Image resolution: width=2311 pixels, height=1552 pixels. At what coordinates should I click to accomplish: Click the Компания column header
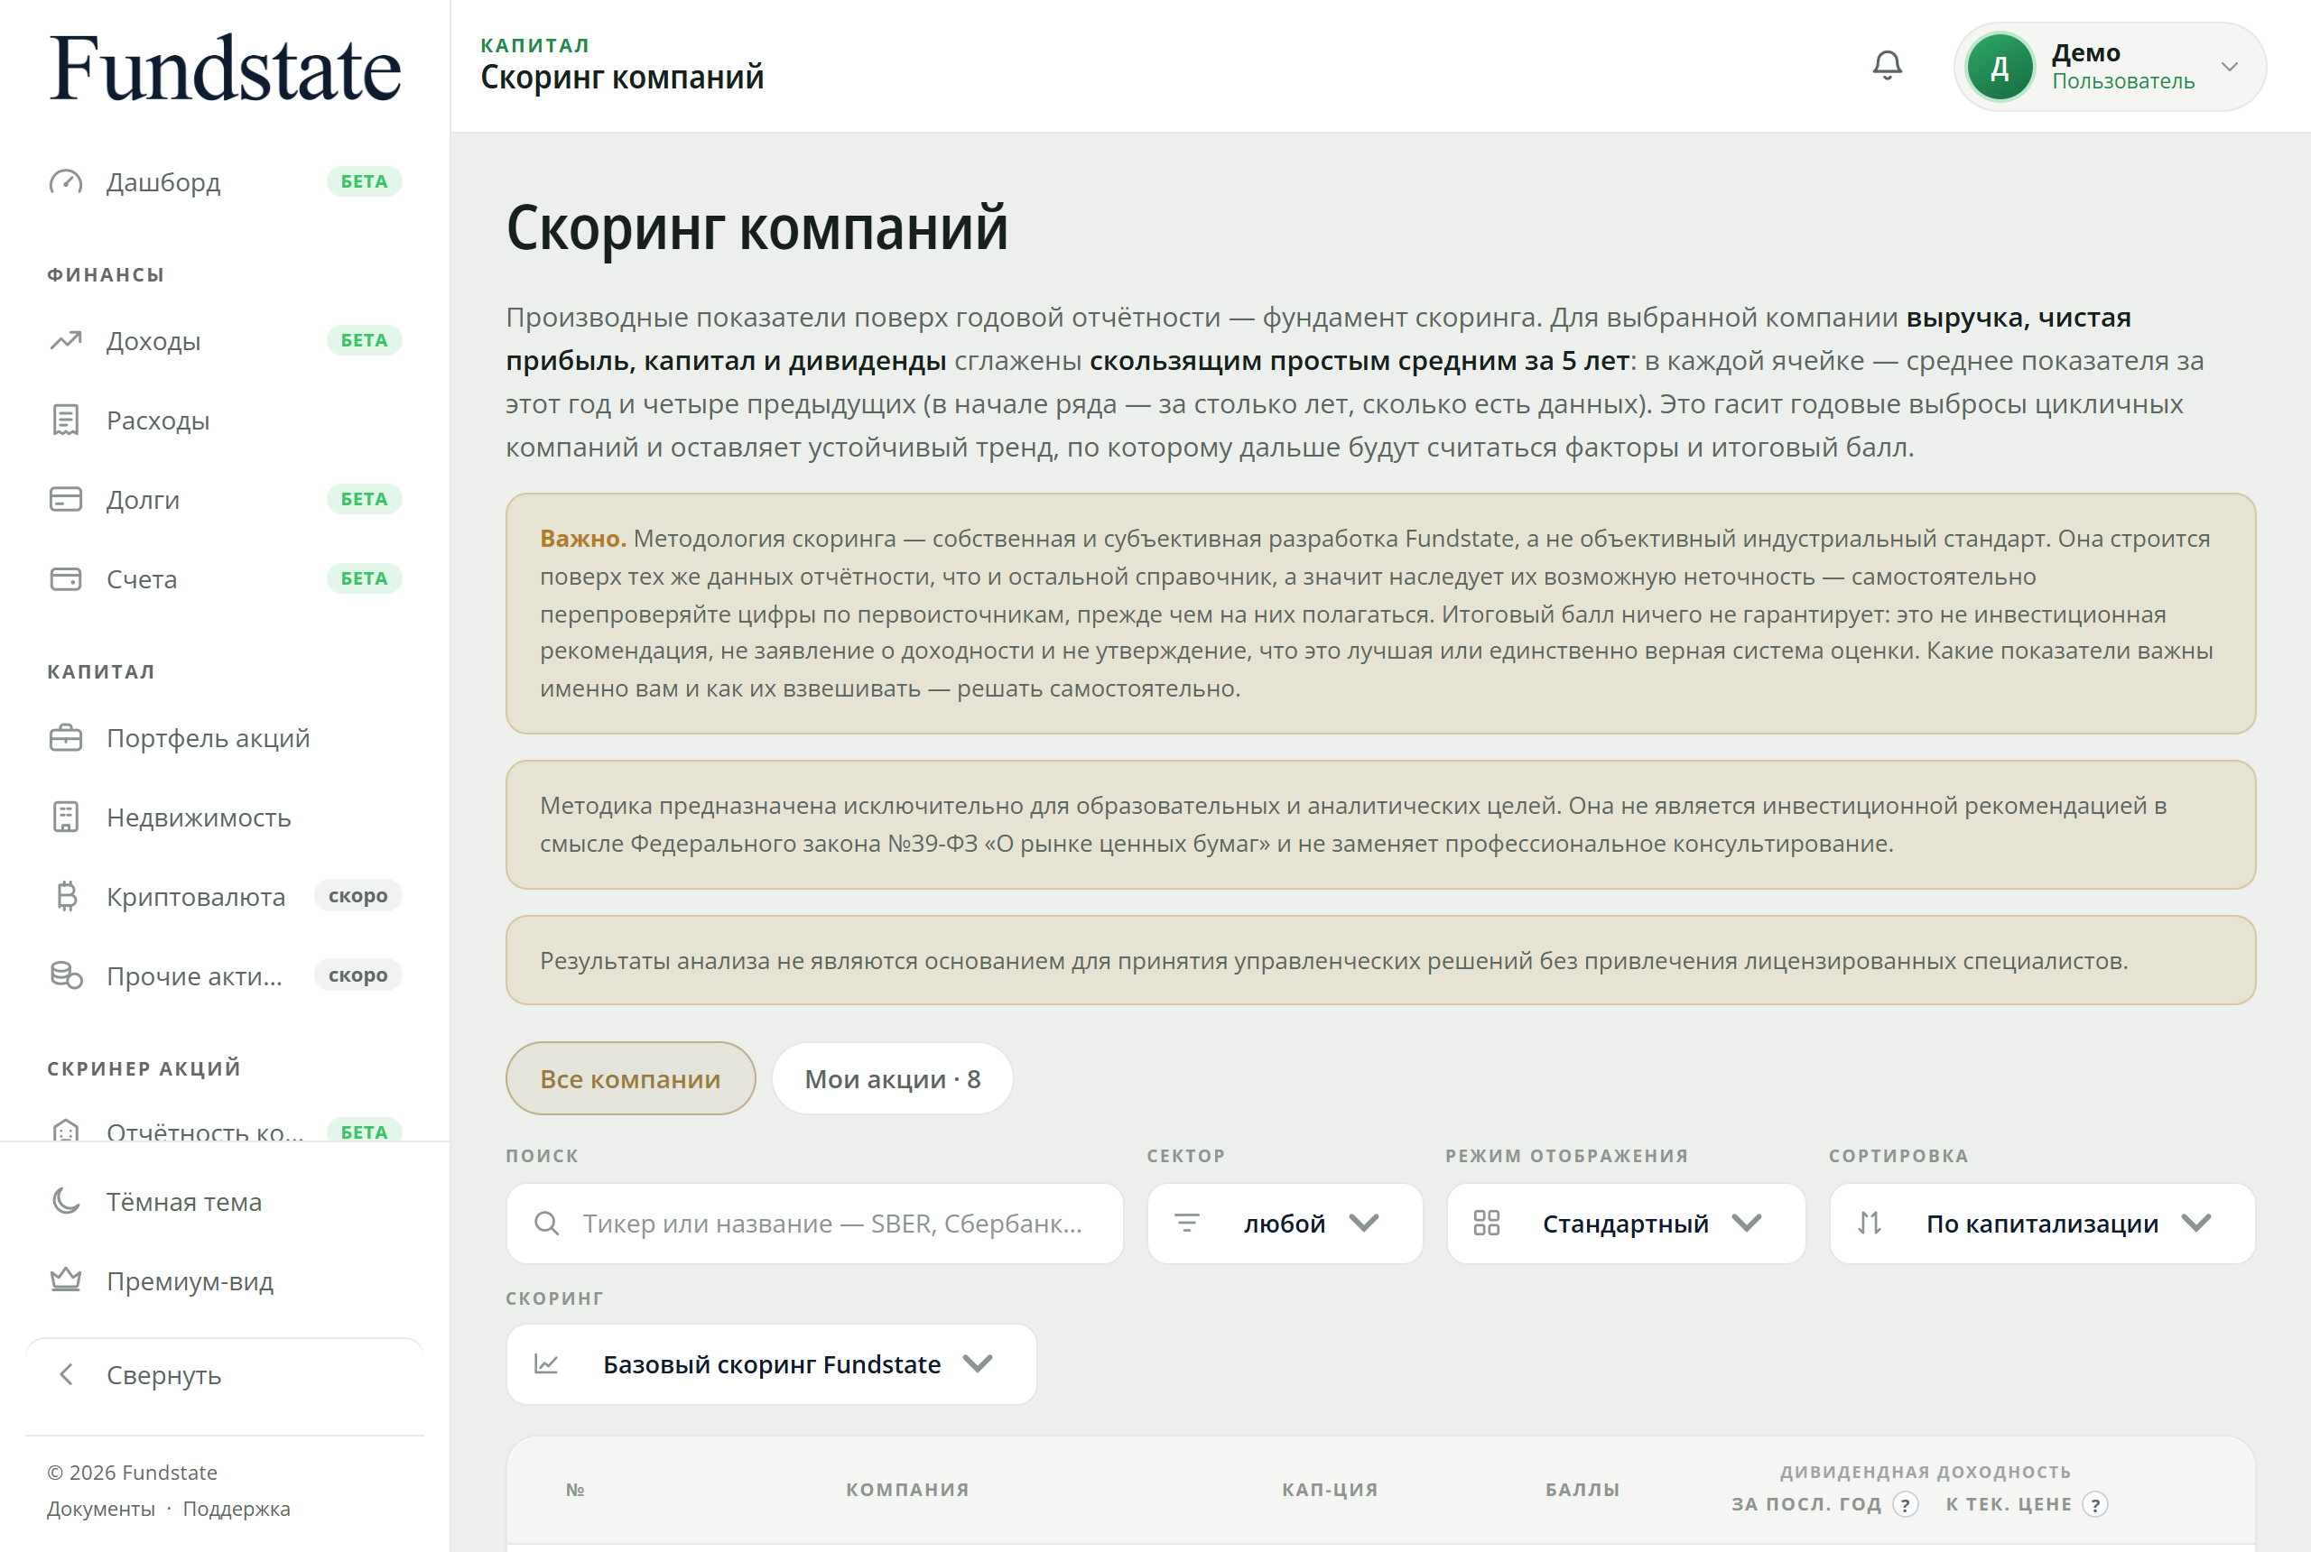coord(907,1490)
